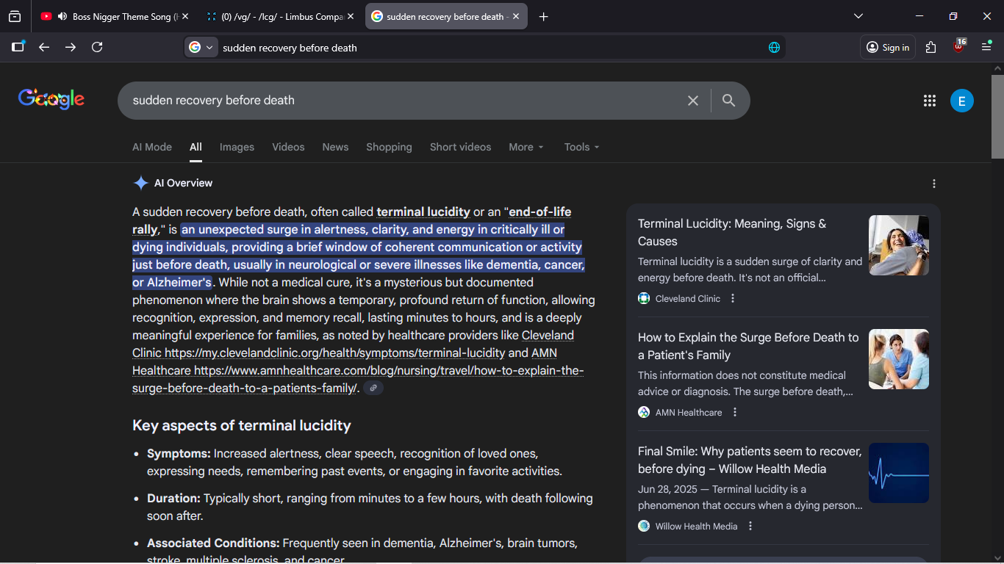Click the Associated Conditions: bullet label
This screenshot has height=564, width=1004.
coord(213,543)
